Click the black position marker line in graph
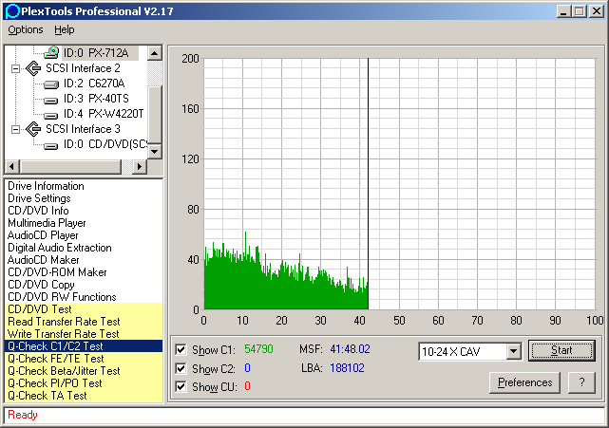 click(368, 183)
